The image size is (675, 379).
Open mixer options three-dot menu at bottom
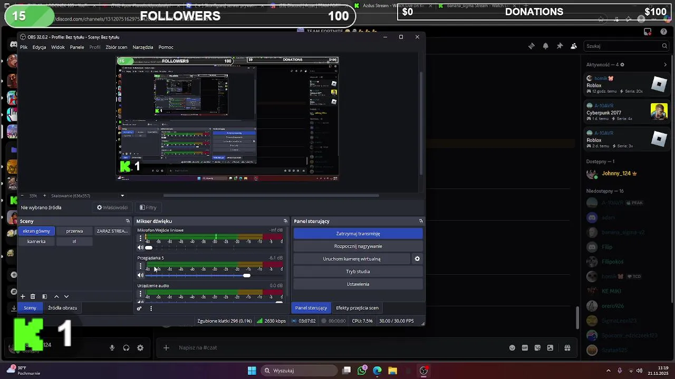151,308
